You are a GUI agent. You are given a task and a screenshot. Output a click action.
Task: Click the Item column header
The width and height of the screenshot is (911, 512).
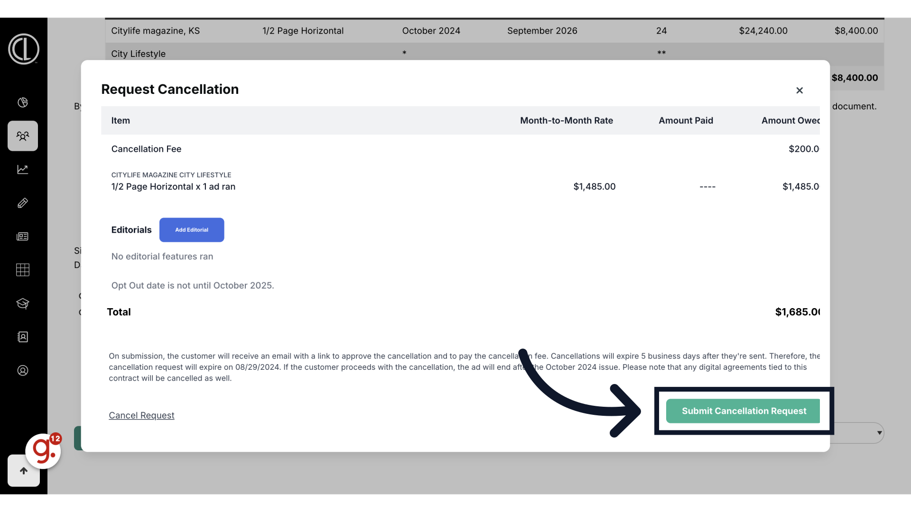tap(121, 120)
